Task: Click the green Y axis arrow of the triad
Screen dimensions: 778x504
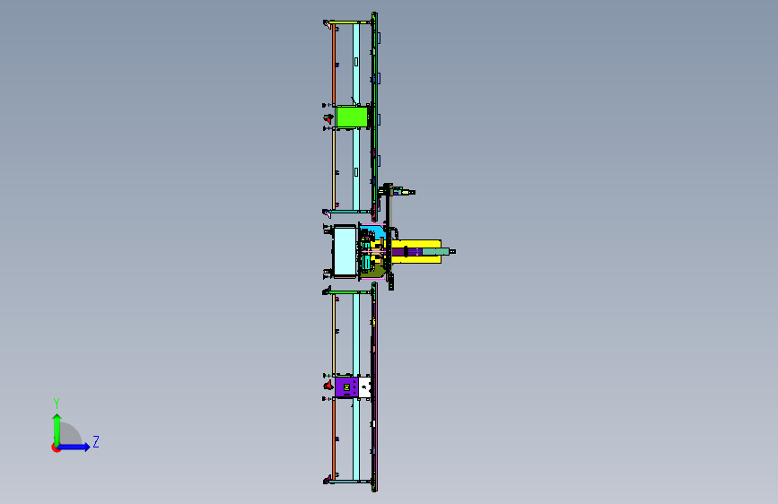Action: 57,429
